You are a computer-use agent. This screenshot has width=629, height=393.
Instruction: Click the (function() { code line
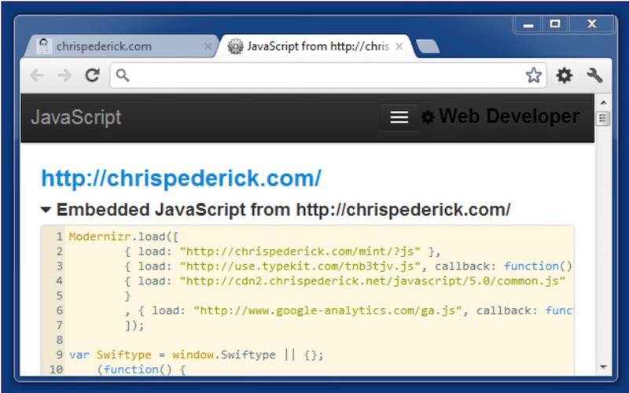point(142,369)
